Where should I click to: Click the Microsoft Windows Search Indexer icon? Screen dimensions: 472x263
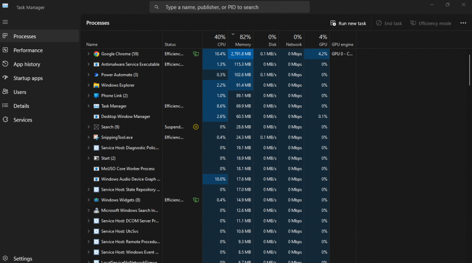pyautogui.click(x=96, y=210)
